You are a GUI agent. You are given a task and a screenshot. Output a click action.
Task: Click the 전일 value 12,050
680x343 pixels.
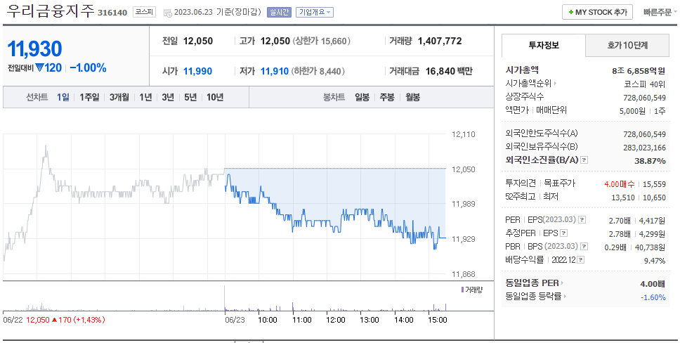pyautogui.click(x=198, y=41)
